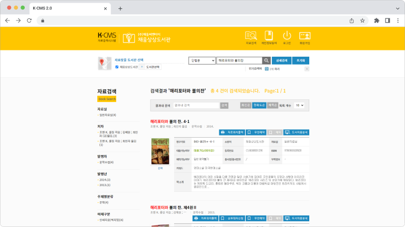Click main search field containing 해리포터와 불의잔

(239, 60)
